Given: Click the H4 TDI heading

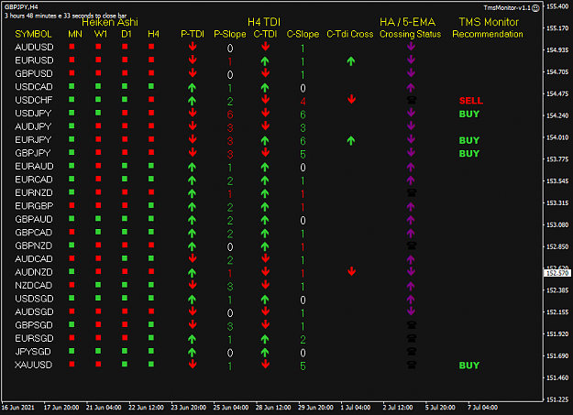Looking at the screenshot, I should point(264,22).
